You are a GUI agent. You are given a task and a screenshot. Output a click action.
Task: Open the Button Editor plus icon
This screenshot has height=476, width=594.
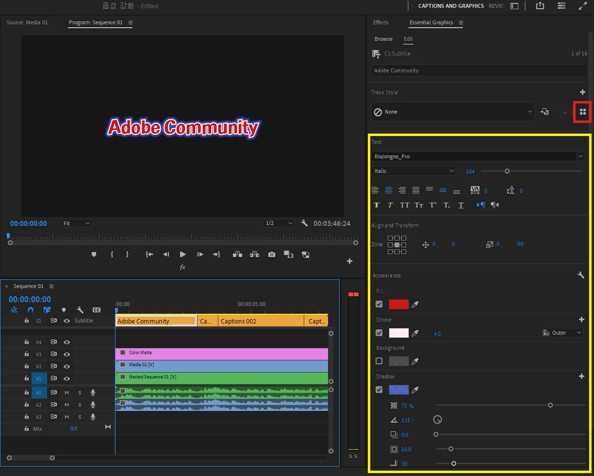349,261
